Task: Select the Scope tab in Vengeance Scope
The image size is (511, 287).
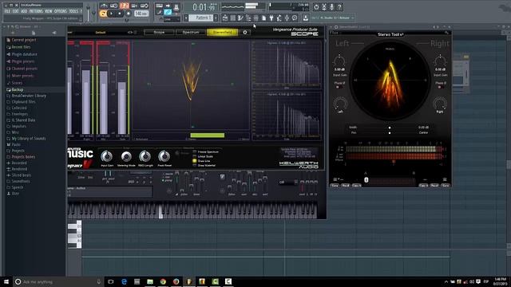Action: [x=159, y=32]
